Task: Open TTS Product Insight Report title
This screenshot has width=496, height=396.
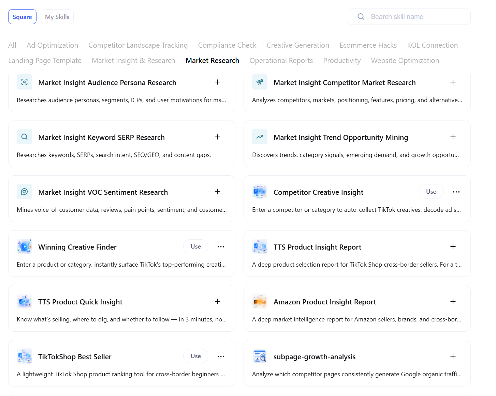Action: tap(317, 247)
